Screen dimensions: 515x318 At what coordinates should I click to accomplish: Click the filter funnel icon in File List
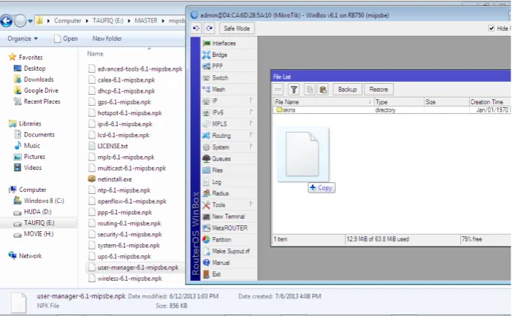pos(294,90)
